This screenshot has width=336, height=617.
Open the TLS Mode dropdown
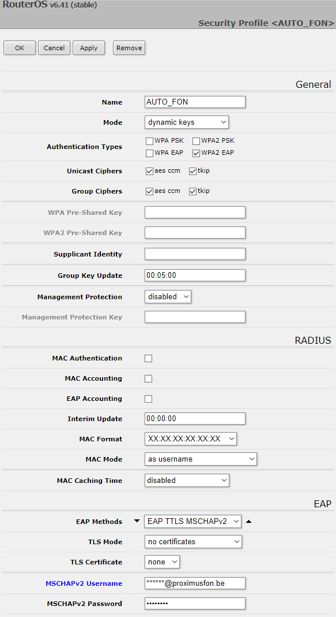tap(193, 541)
